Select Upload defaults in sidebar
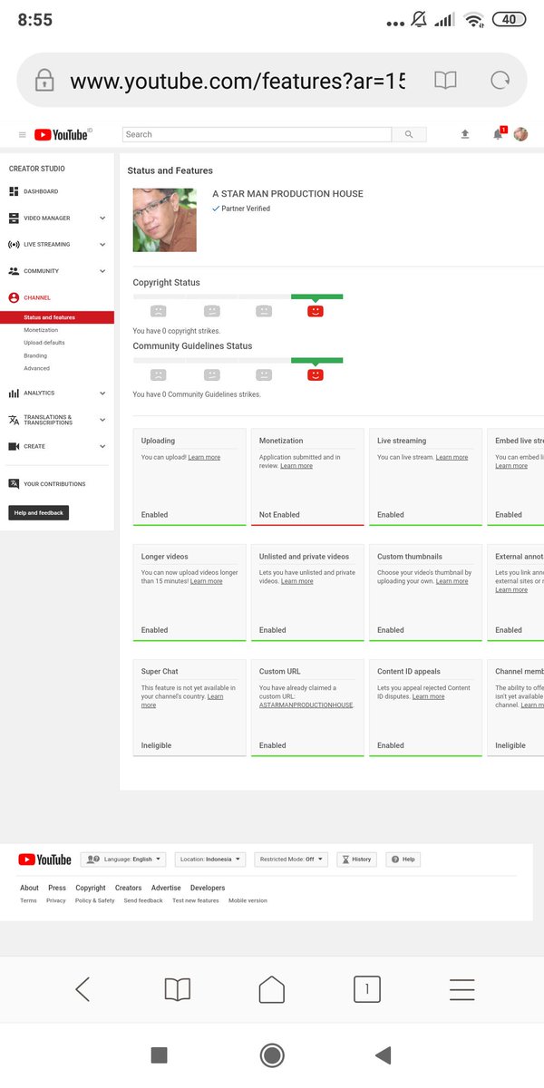 coord(44,343)
